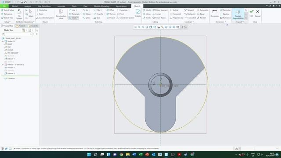This screenshot has height=158, width=281.
Task: Choose the Select arrow tool
Action: coord(31,14)
